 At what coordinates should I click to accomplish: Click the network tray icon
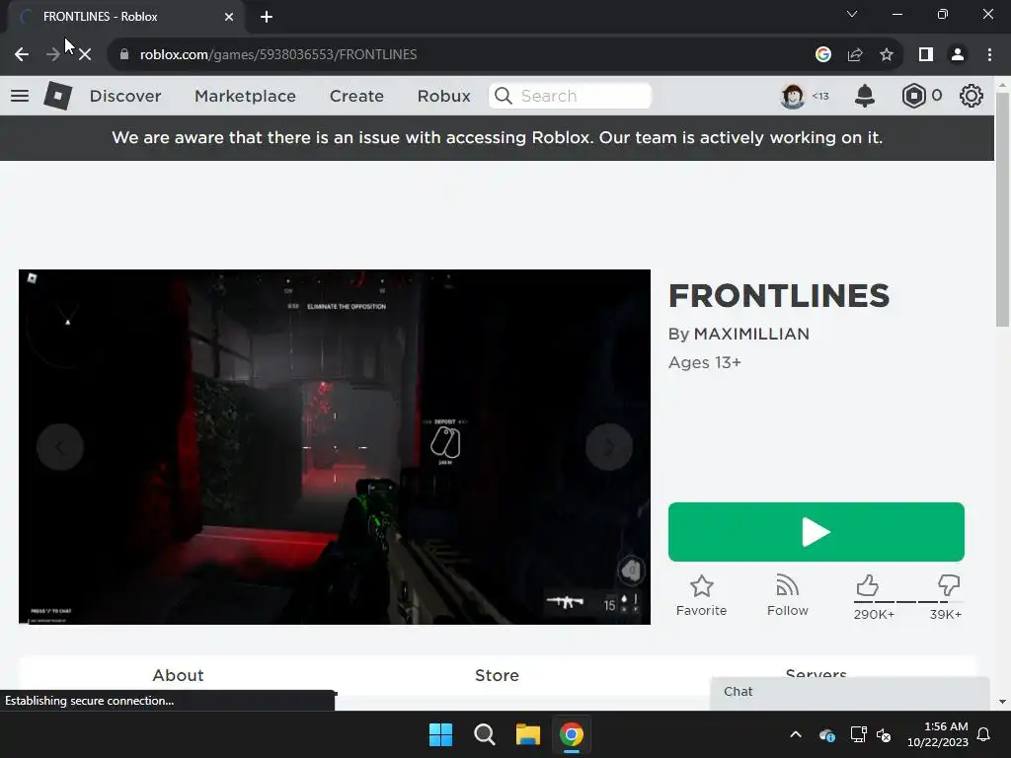point(858,734)
